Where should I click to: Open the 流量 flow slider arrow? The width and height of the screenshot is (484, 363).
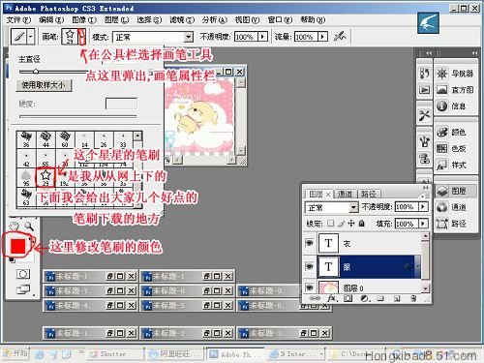322,37
